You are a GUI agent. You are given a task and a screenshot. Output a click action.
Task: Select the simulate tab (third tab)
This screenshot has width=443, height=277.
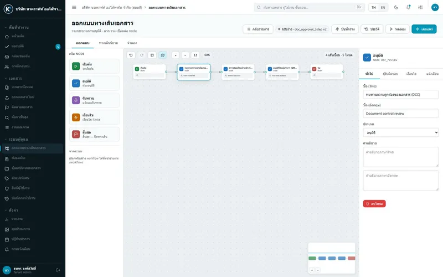pos(132,43)
